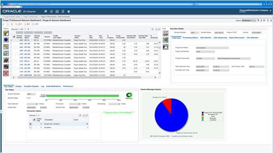Click the sessions grid export icon

[x=156, y=29]
